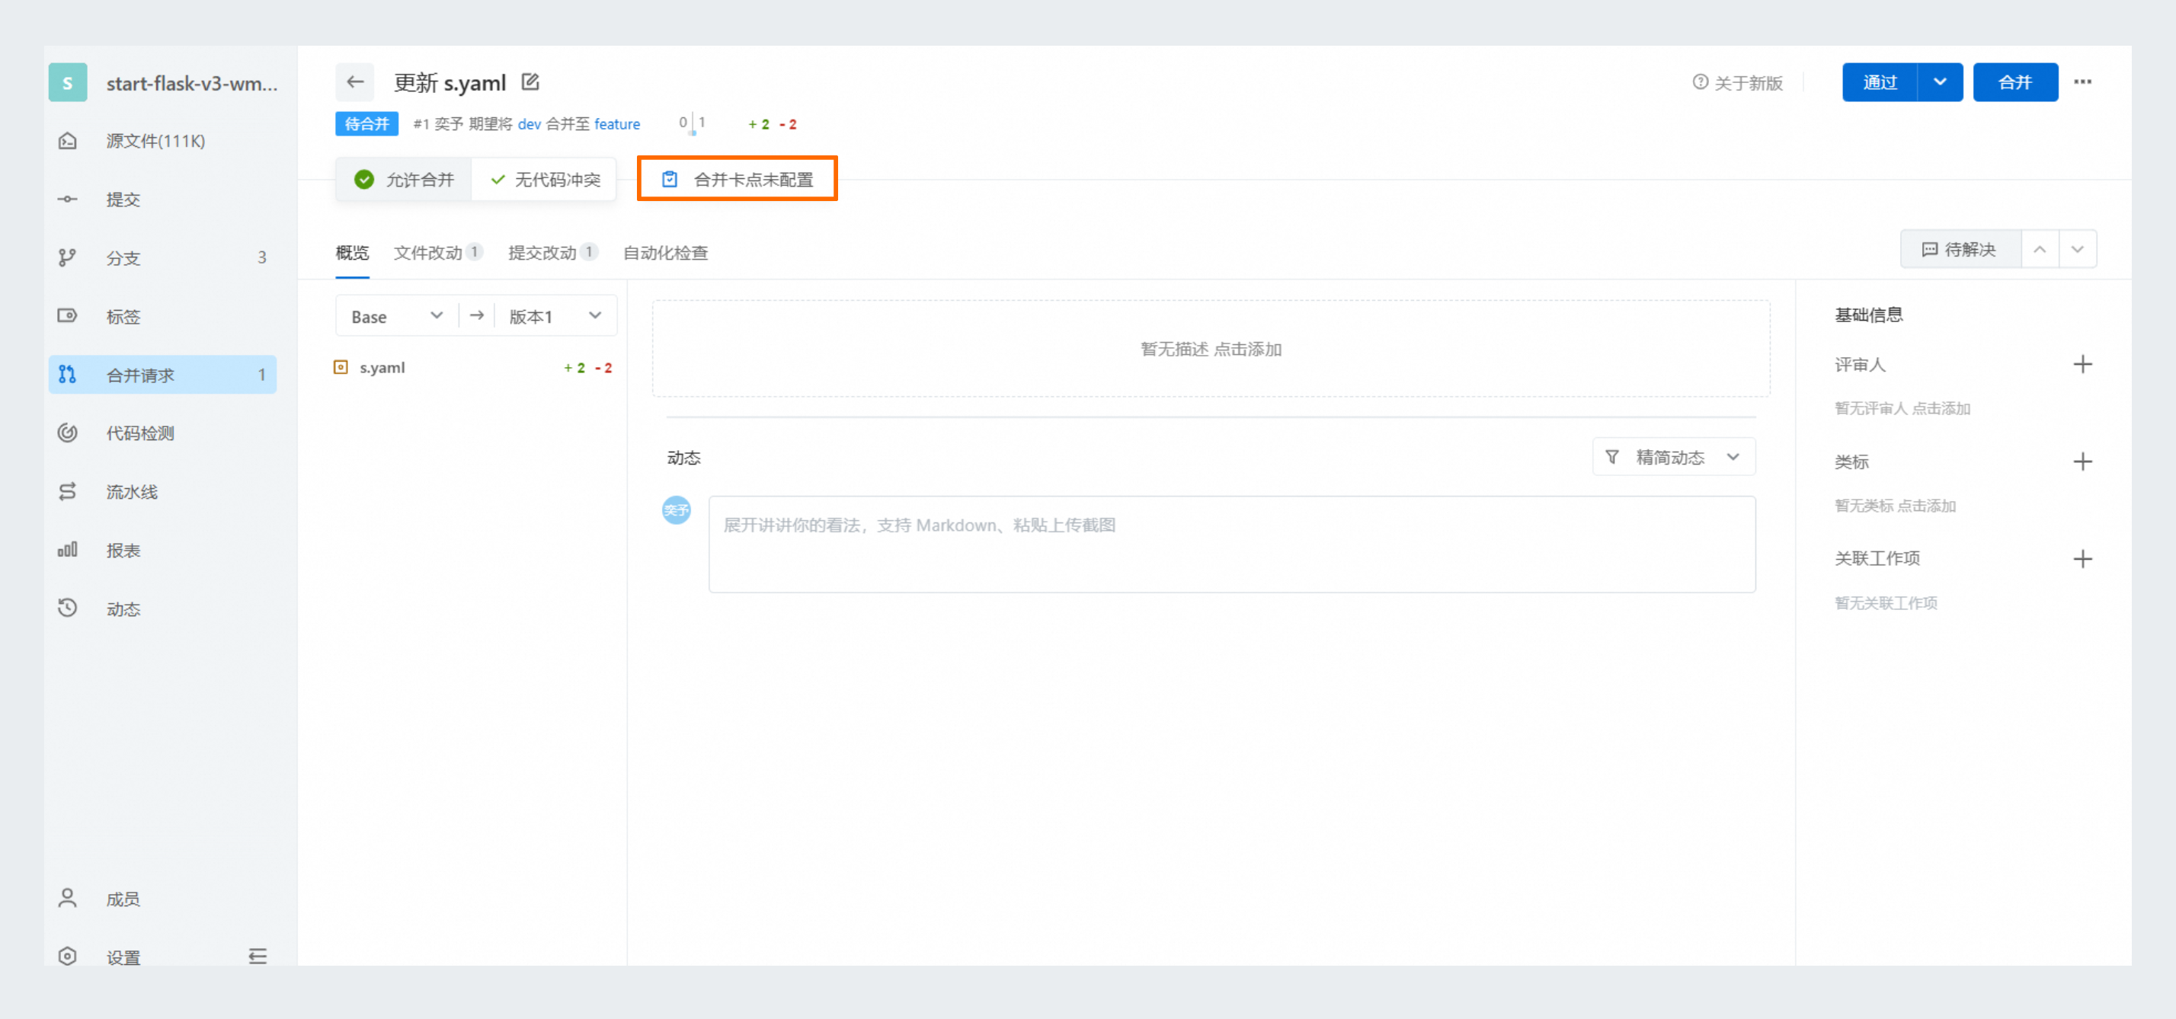The image size is (2176, 1019).
Task: Click the clipboard icon on 合并卡点未配置
Action: pyautogui.click(x=669, y=179)
